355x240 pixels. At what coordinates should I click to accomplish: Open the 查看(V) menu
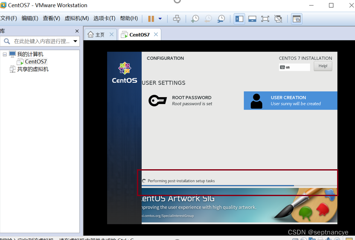click(x=51, y=18)
